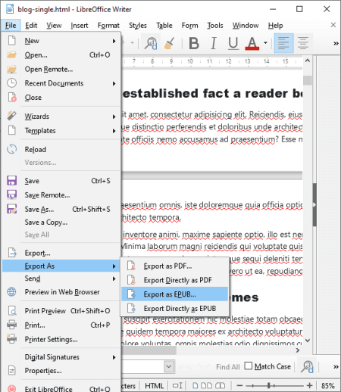Choose Export Directly as EPUB

click(x=174, y=308)
